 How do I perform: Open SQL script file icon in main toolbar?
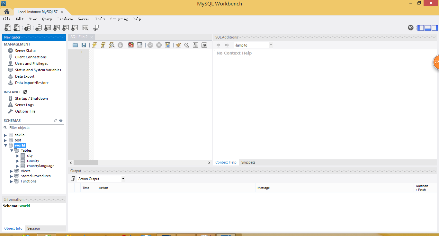tap(17, 28)
